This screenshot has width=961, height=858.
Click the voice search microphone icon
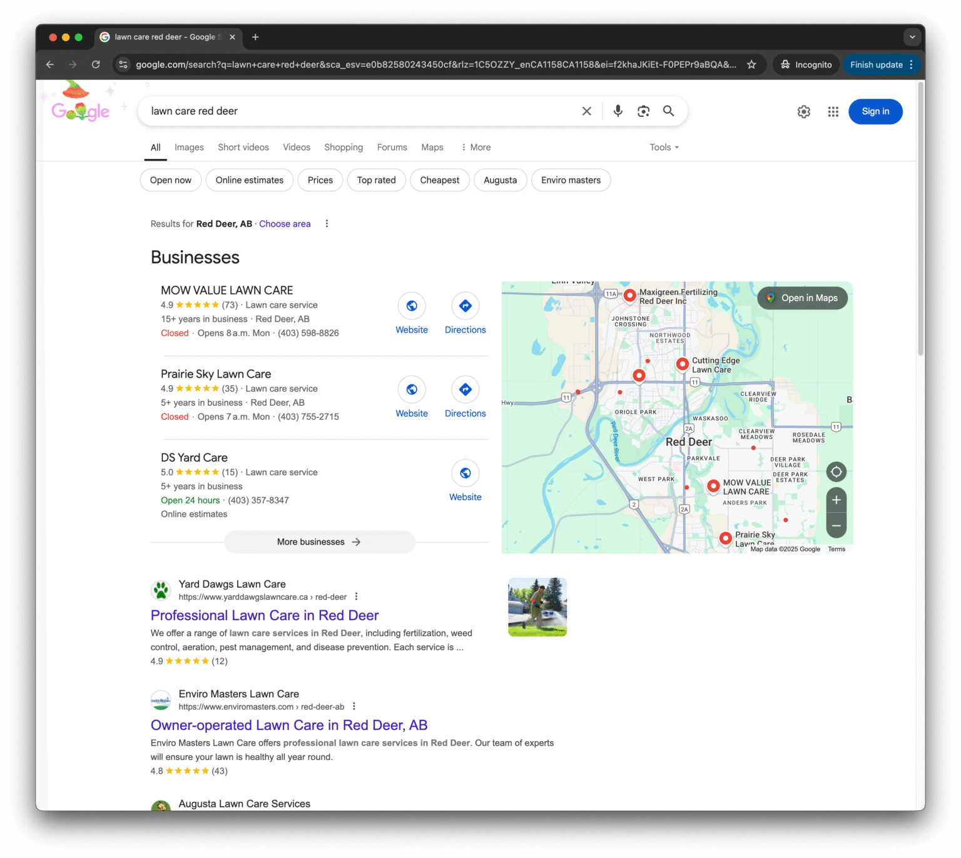618,111
